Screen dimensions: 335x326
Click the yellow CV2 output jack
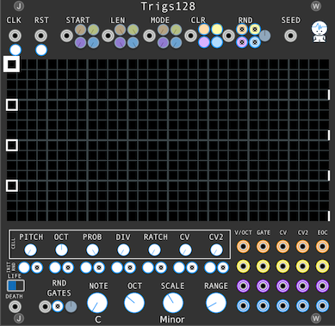click(x=302, y=267)
